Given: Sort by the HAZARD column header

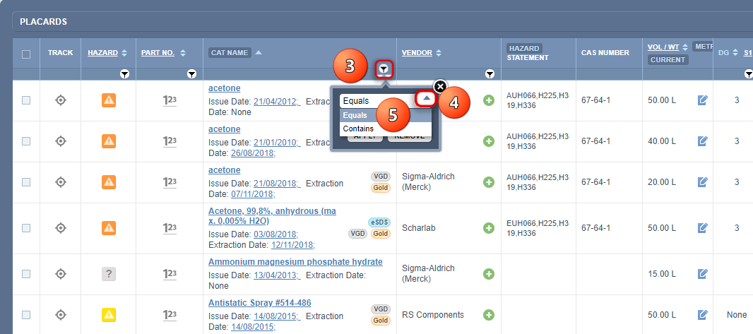Looking at the screenshot, I should 102,53.
